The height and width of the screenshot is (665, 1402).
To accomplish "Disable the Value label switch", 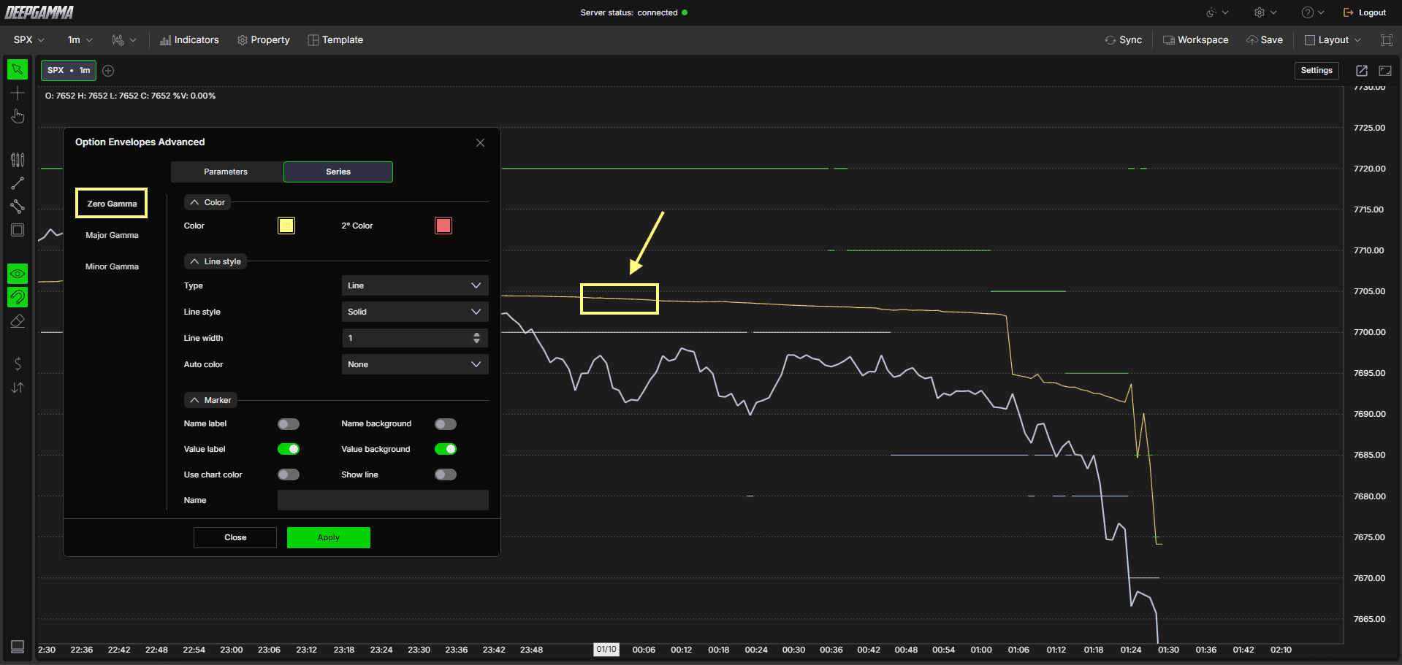I will click(289, 449).
